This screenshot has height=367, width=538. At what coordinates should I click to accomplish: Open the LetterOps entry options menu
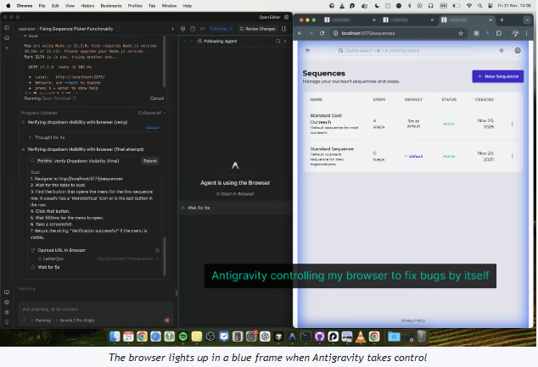click(x=158, y=259)
